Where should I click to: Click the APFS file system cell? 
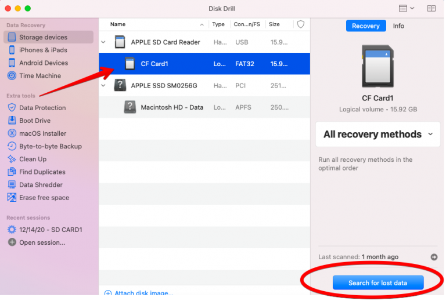243,107
